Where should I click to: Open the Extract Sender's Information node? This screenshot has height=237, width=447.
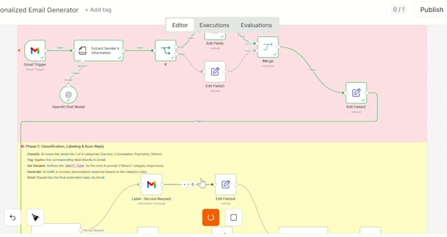[99, 51]
